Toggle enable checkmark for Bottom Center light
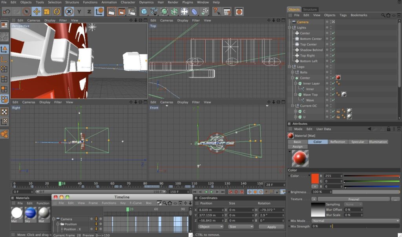The image size is (402, 237). [333, 39]
